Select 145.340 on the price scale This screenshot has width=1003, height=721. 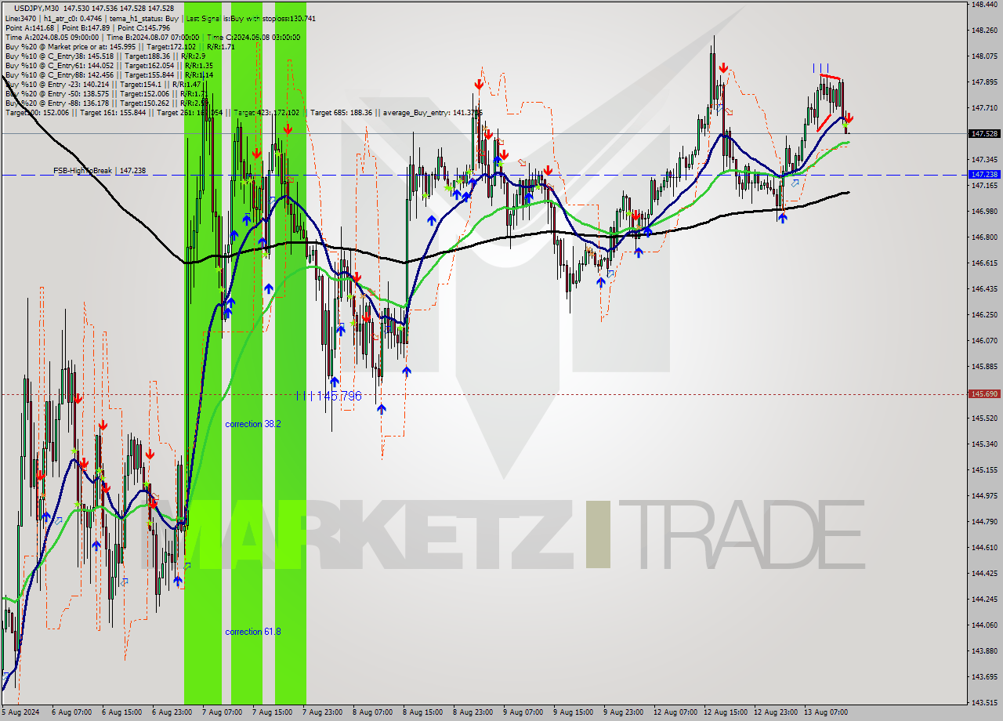[984, 444]
